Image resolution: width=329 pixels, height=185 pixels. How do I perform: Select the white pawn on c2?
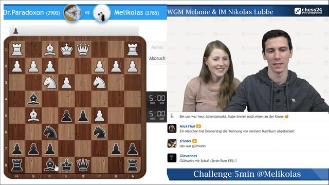tap(99, 66)
